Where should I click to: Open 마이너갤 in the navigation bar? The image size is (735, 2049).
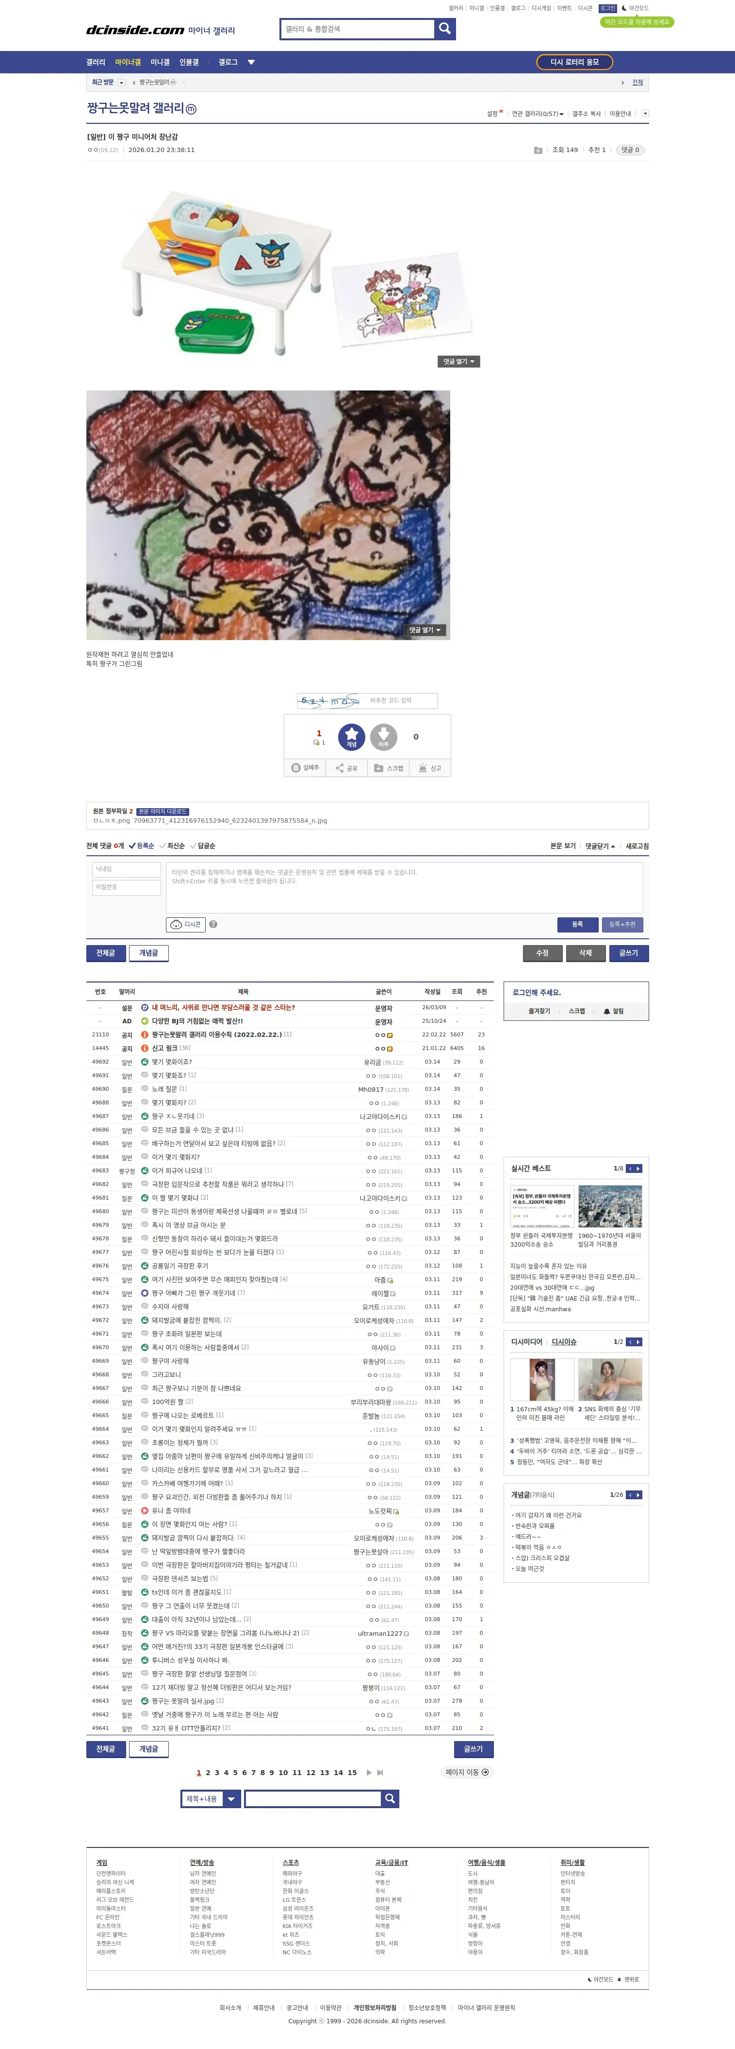pyautogui.click(x=128, y=62)
